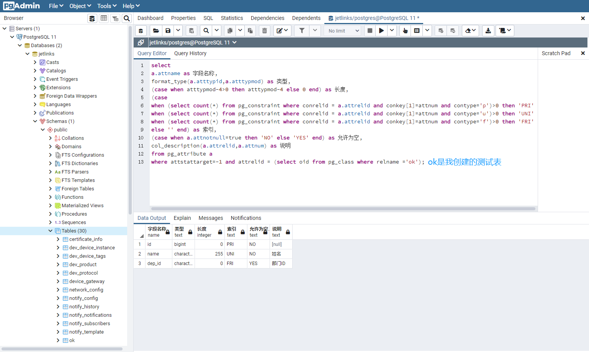Click the Rollback transaction icon

453,31
